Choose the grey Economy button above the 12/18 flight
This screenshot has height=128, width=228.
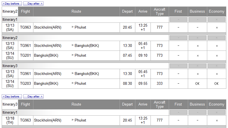216,113
